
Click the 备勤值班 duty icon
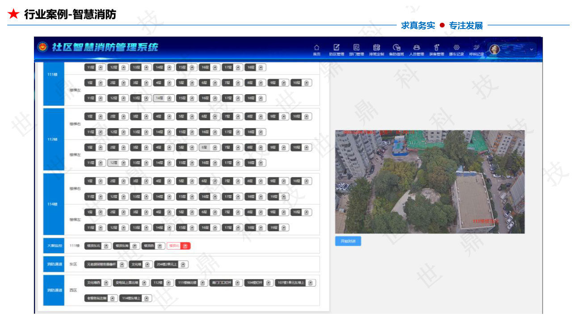[397, 46]
